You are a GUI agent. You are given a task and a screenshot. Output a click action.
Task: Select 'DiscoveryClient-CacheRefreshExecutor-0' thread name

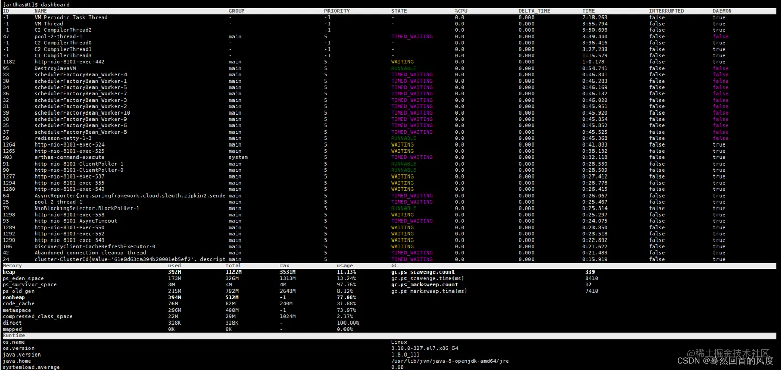95,247
